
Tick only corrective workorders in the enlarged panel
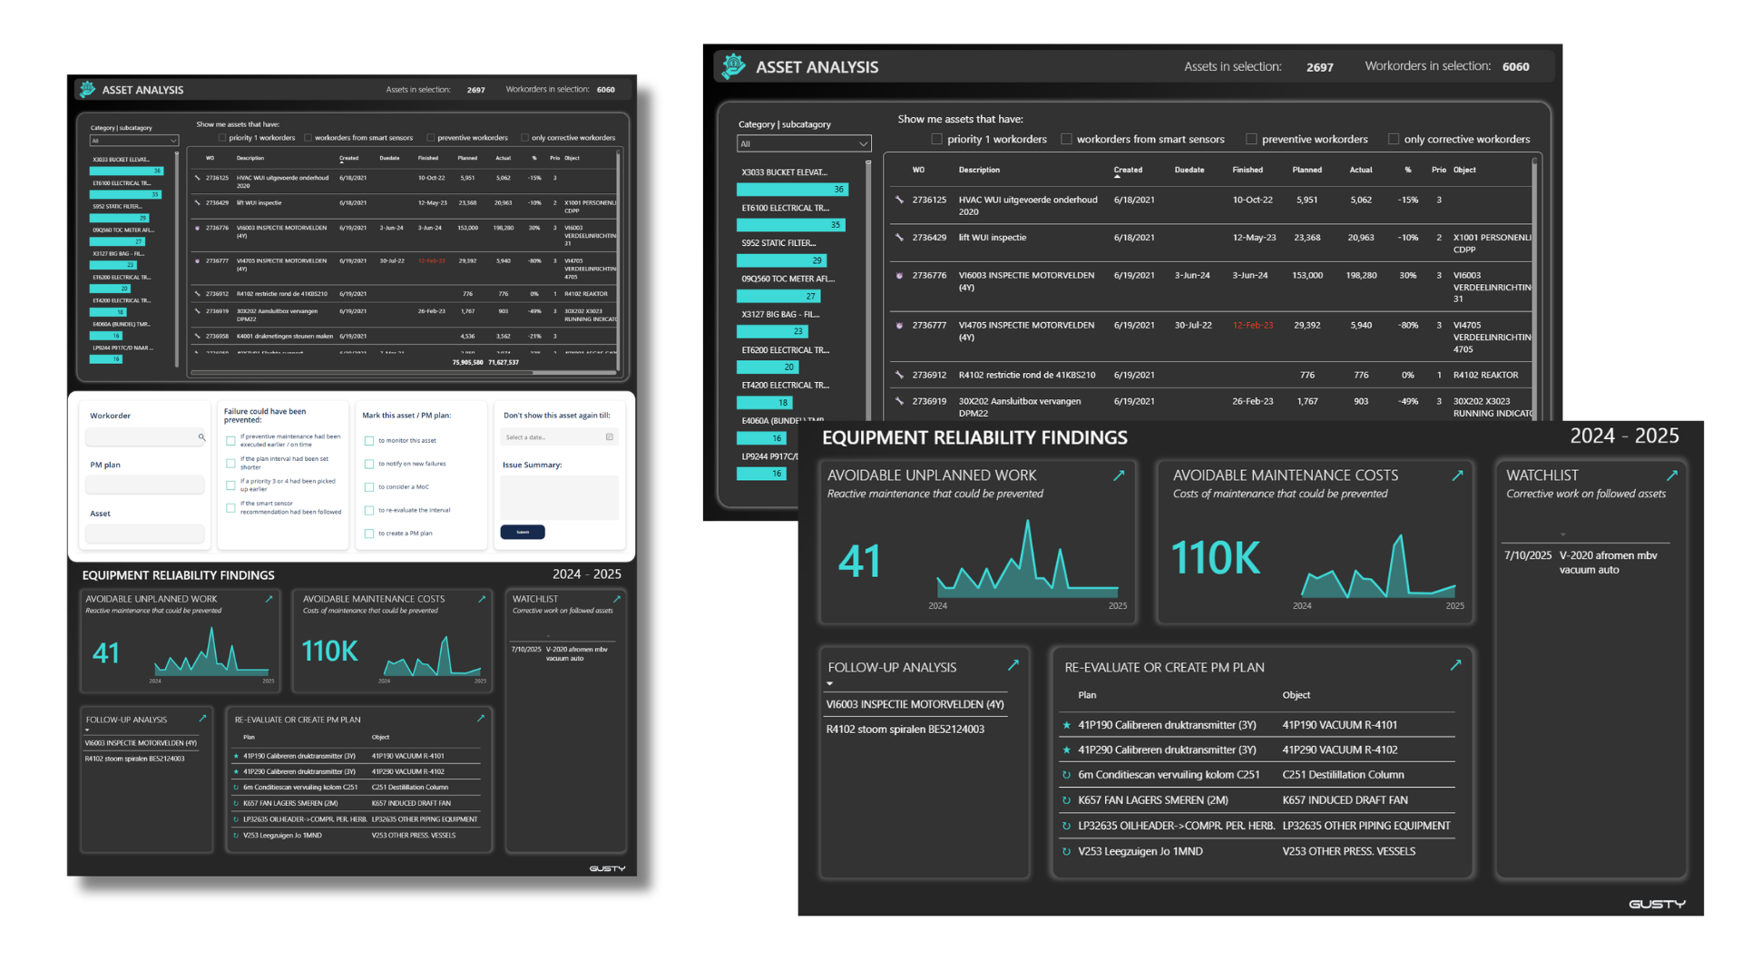pyautogui.click(x=1394, y=139)
